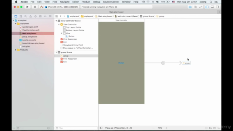233x131 pixels.
Task: Open the File menu
Action: tap(32, 2)
